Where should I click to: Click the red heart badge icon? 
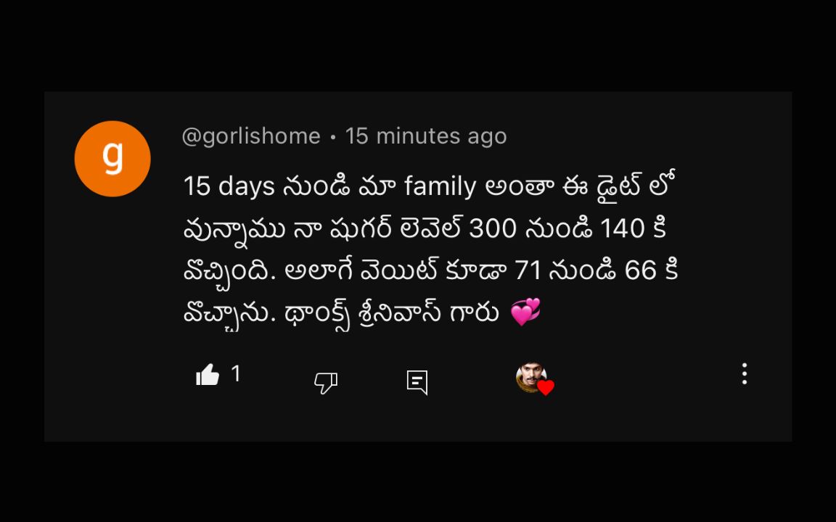pos(546,387)
